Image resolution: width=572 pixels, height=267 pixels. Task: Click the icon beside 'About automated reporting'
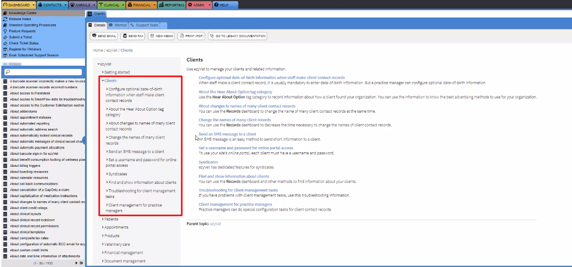5,124
